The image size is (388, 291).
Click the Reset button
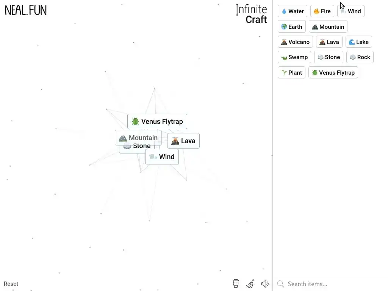(11, 283)
